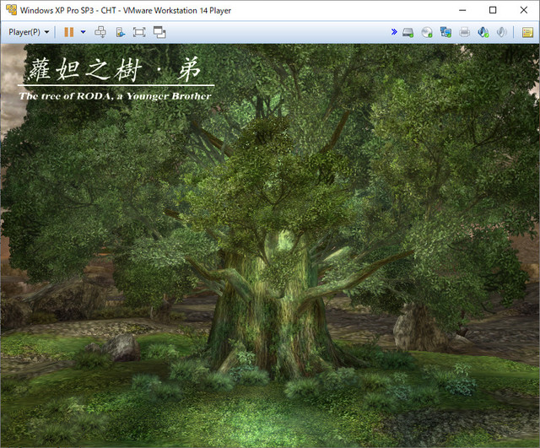540x448 pixels.
Task: Click the Chinese title 蘿妲之樹．弟
Action: click(x=115, y=69)
